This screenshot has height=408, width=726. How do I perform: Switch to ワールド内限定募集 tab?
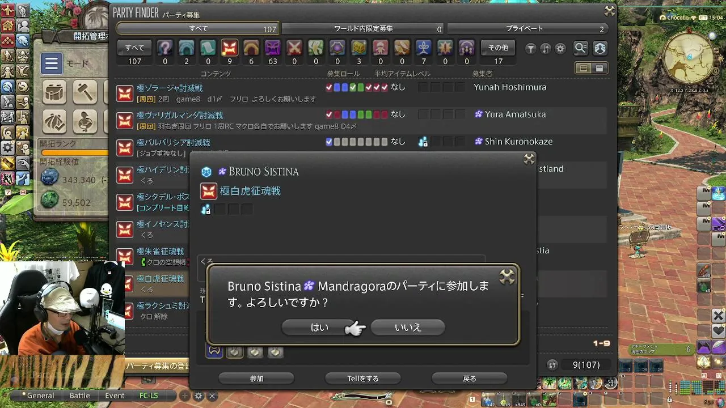[363, 29]
